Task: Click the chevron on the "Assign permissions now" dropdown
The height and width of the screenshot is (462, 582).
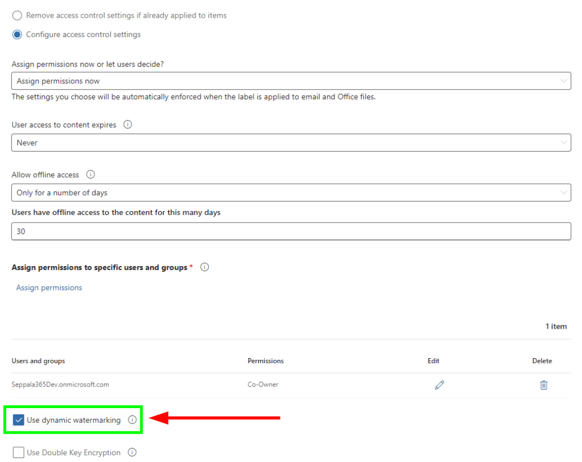Action: [x=564, y=81]
